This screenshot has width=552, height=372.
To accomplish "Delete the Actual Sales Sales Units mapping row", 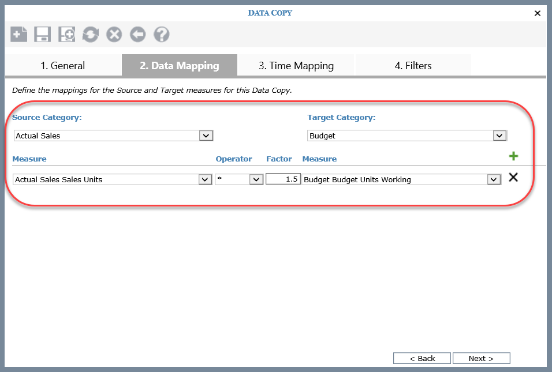I will click(x=513, y=177).
